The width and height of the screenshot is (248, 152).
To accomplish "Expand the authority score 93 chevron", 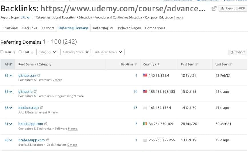I will click(11, 76).
